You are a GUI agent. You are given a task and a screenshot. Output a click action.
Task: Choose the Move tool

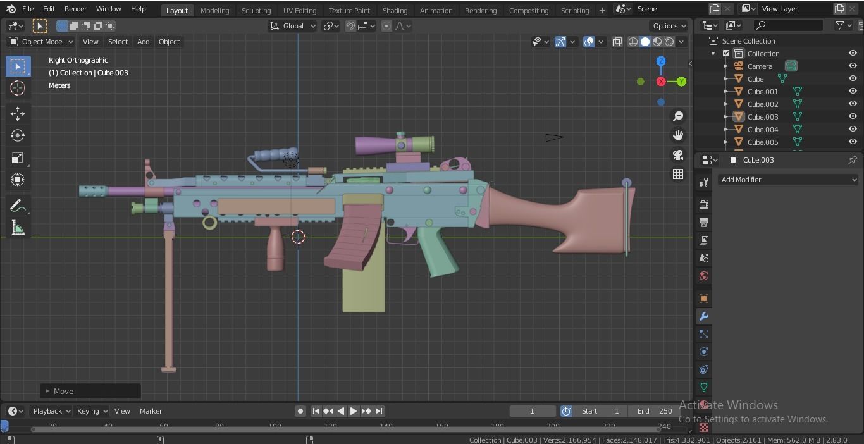coord(18,114)
